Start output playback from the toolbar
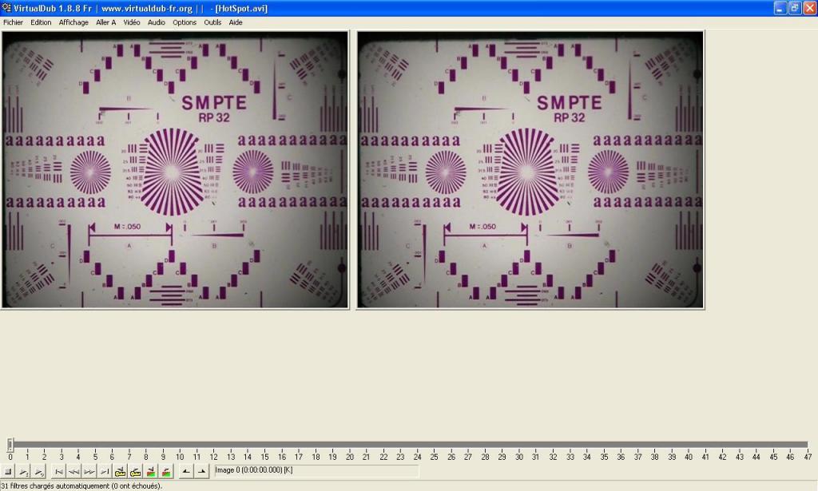Image resolution: width=818 pixels, height=491 pixels. pos(39,472)
